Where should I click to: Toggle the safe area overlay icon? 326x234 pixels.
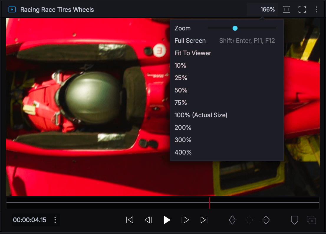(x=286, y=9)
